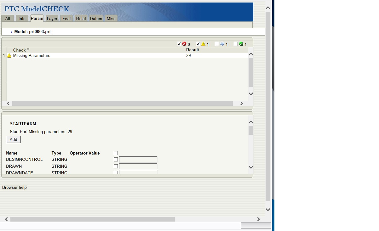Viewport: 379px width, 231px height.
Task: Uncheck the errors filter checkbox
Action: click(x=179, y=44)
